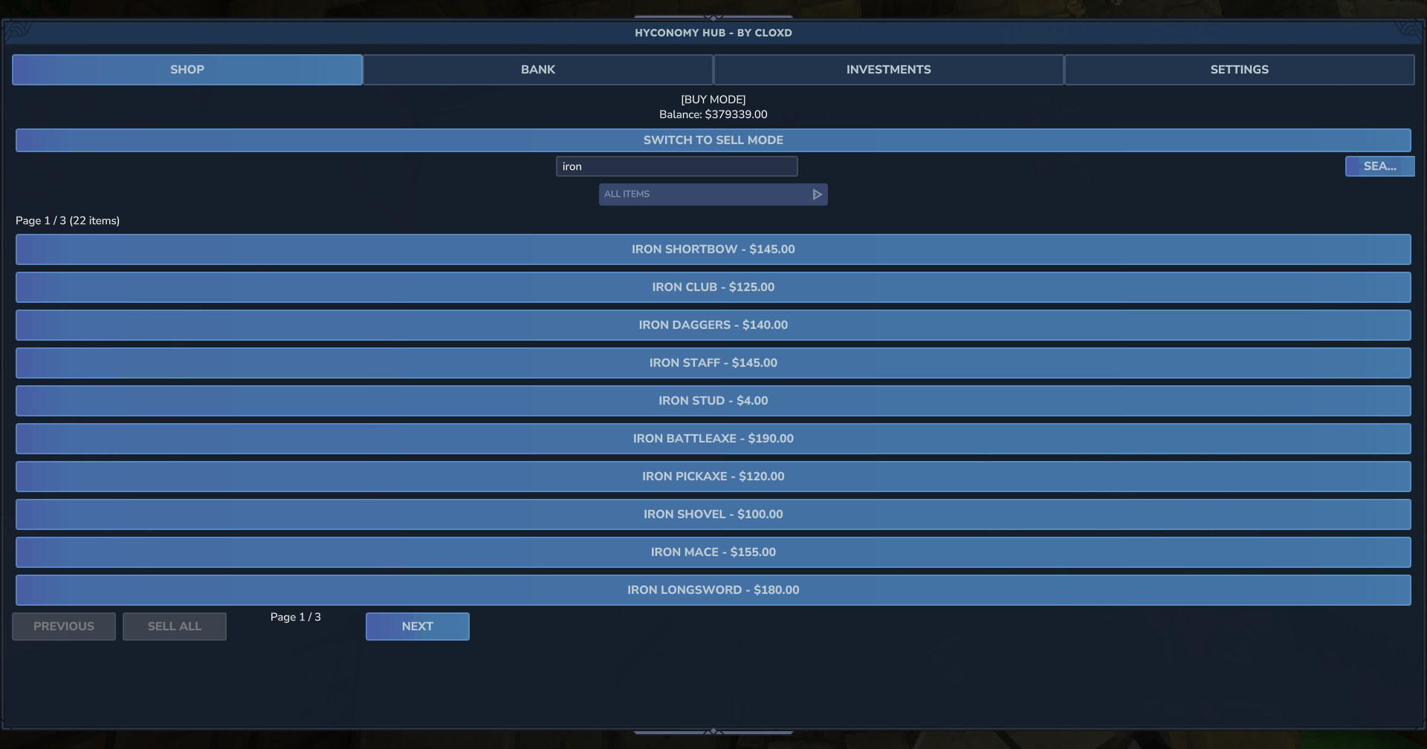1427x749 pixels.
Task: Choose the Iron Shovel for $100.00
Action: pos(713,514)
